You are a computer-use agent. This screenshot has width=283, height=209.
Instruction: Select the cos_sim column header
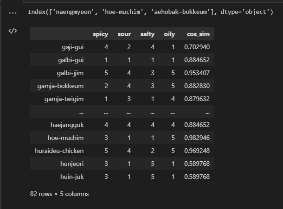[198, 34]
